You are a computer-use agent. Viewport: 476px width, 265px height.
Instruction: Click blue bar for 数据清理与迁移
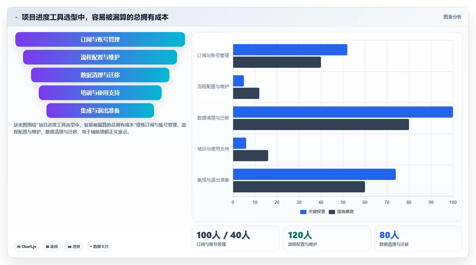click(343, 112)
